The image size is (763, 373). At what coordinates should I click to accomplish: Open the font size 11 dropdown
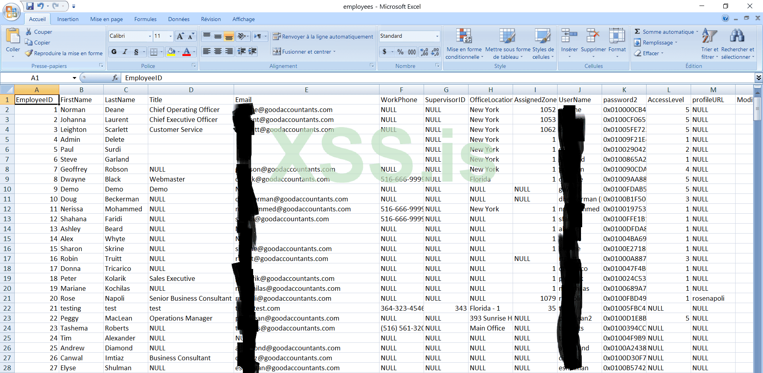click(x=170, y=36)
